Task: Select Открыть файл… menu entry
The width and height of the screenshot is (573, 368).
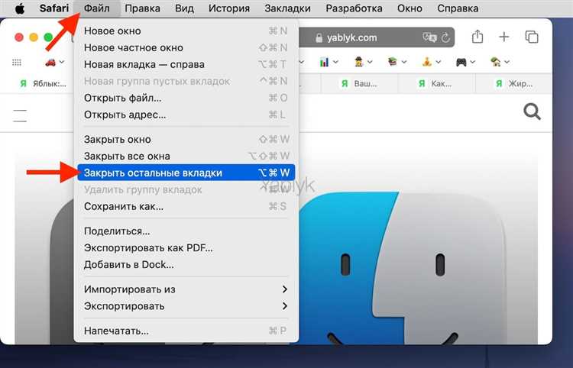Action: pyautogui.click(x=186, y=98)
